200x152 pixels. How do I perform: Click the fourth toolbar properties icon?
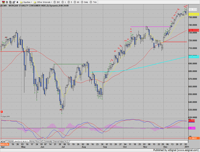(x=14, y=2)
